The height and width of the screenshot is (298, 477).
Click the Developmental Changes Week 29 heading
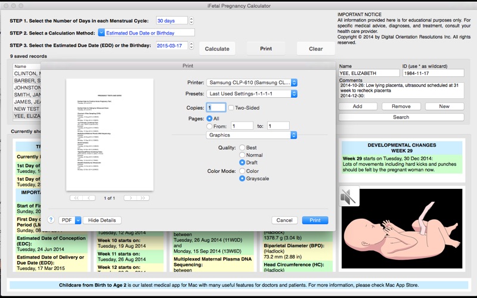(x=402, y=148)
